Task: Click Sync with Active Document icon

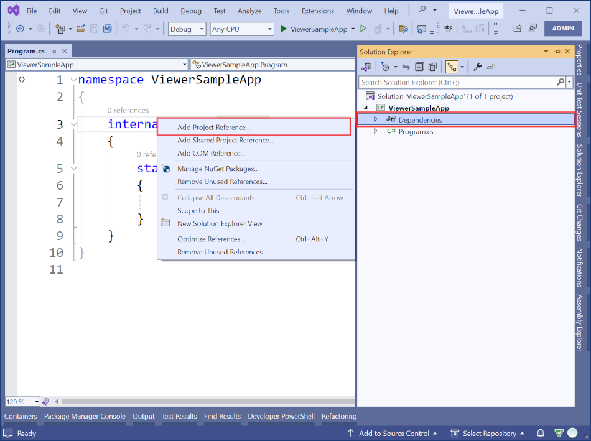Action: [x=406, y=67]
